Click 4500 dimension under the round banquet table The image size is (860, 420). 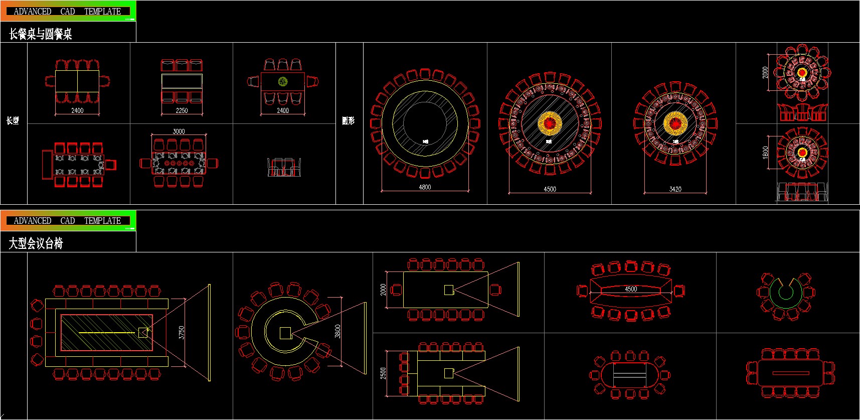[x=550, y=189]
